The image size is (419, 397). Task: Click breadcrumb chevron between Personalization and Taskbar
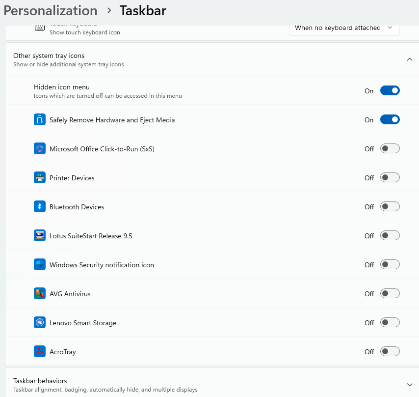(109, 10)
